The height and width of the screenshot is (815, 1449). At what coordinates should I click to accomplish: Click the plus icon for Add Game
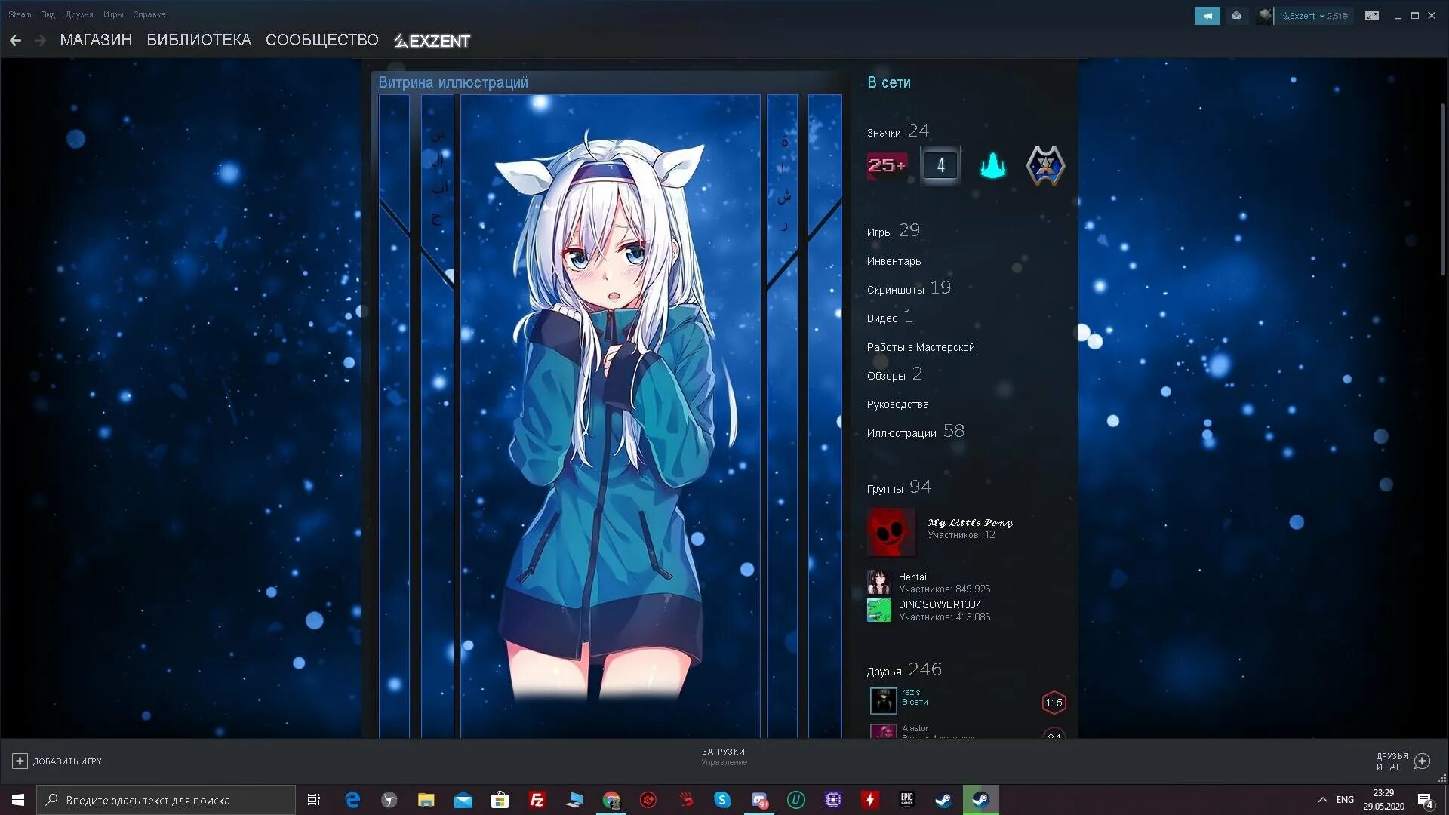tap(20, 761)
